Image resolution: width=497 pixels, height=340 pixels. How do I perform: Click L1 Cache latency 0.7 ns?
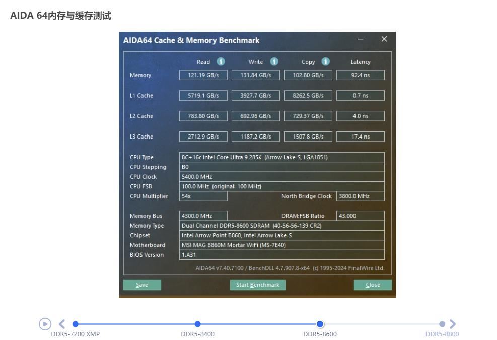tap(361, 96)
